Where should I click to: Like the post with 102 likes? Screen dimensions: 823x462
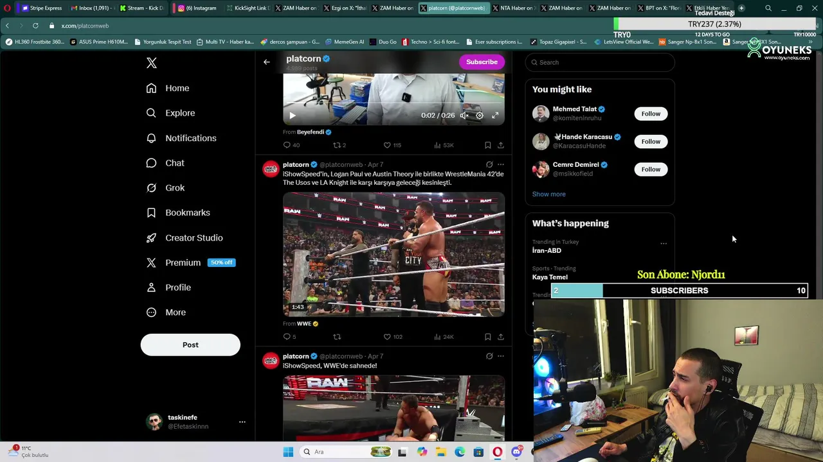pyautogui.click(x=393, y=337)
